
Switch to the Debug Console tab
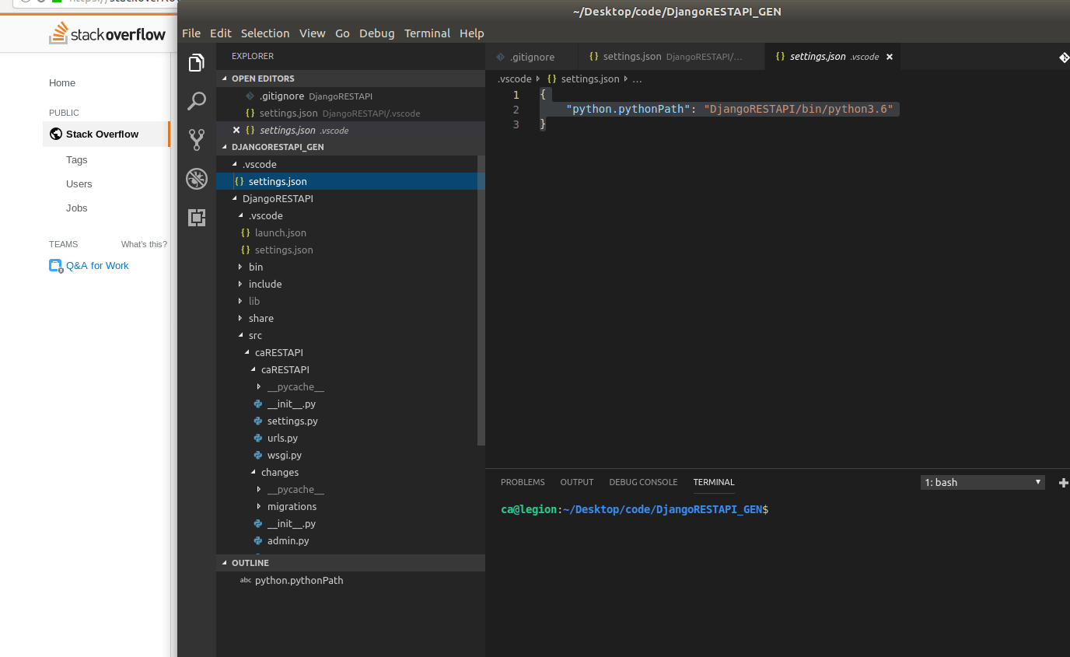643,482
